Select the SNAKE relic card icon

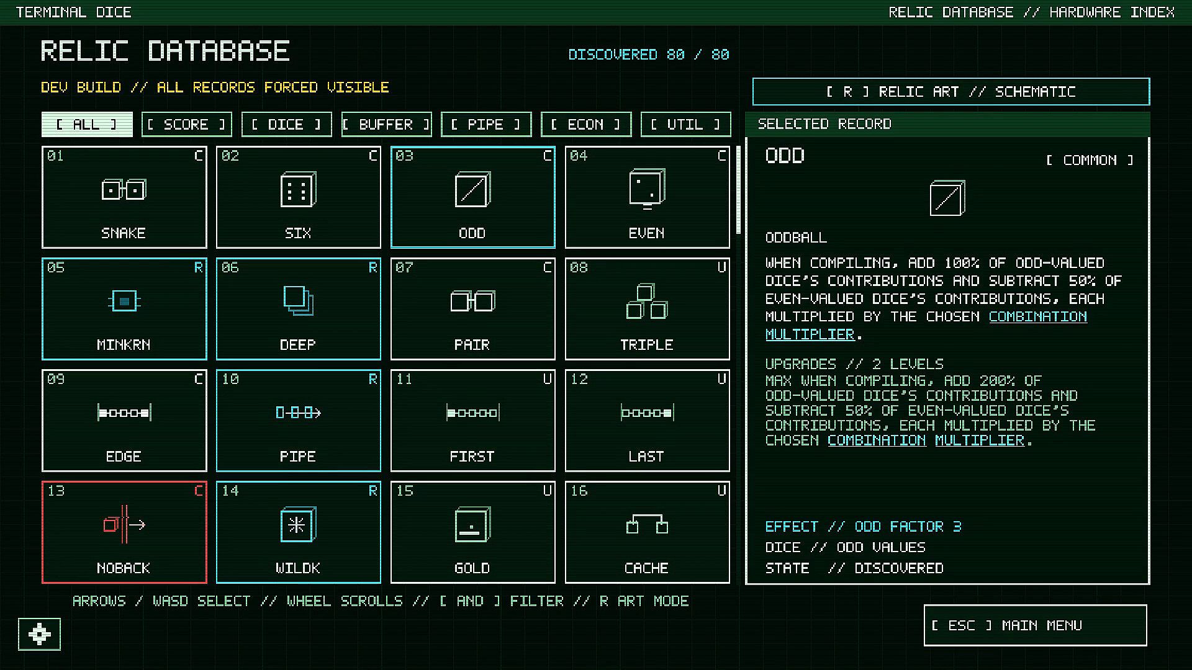(x=124, y=189)
